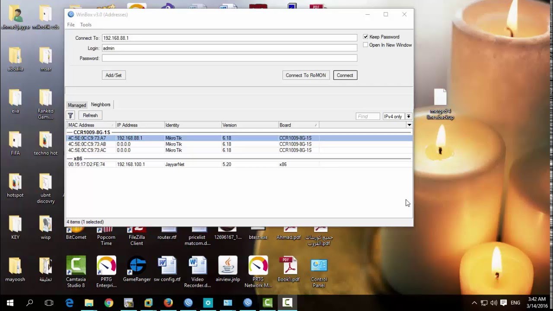Open the Action Center notification icon
The height and width of the screenshot is (311, 553).
503,303
